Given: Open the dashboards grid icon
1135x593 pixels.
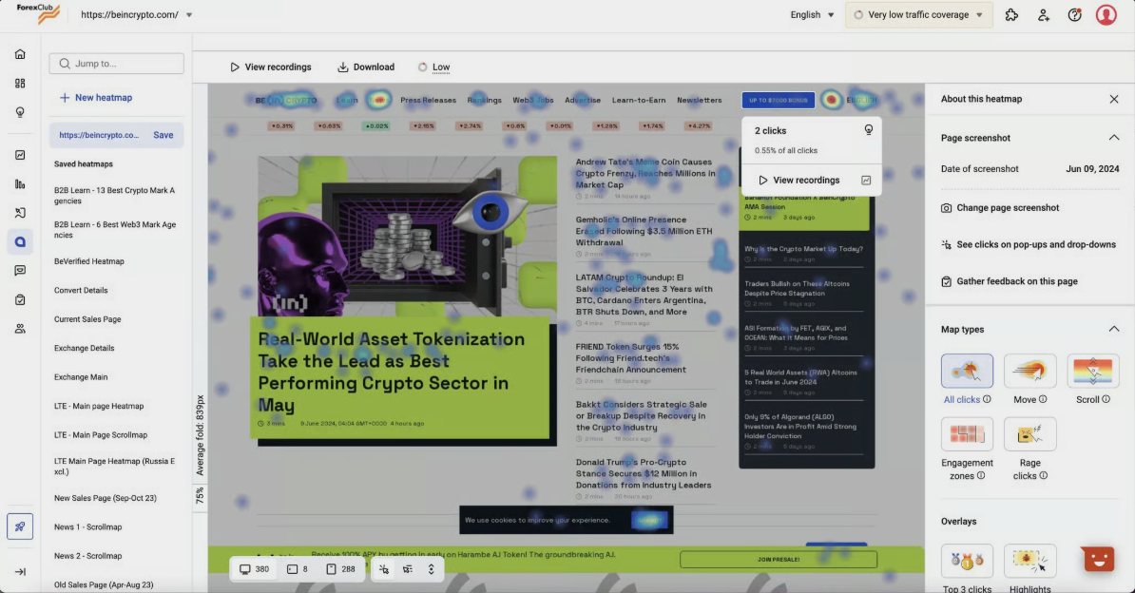Looking at the screenshot, I should coord(20,84).
